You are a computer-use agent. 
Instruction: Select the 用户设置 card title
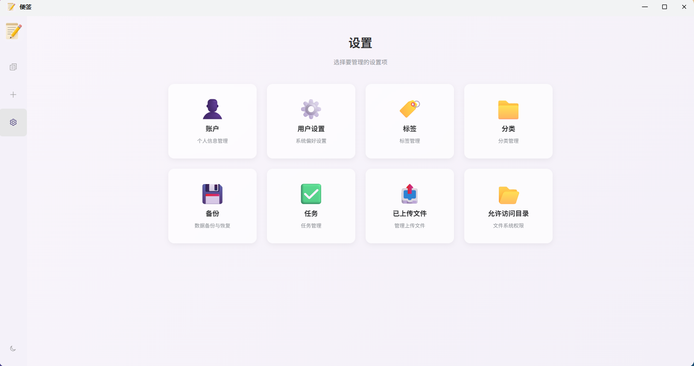(x=311, y=129)
